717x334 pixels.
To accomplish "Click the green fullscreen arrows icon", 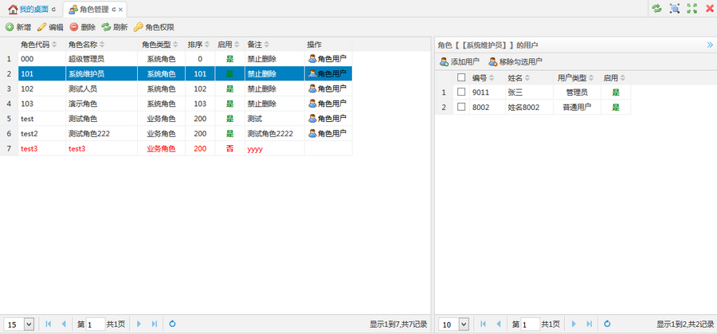I will point(692,8).
